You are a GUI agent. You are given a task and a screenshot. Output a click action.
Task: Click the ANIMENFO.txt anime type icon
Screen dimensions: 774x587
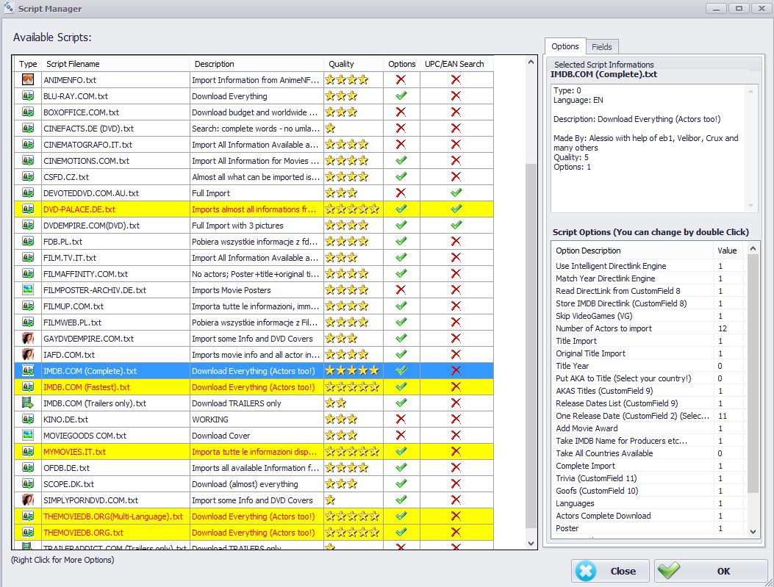(28, 79)
